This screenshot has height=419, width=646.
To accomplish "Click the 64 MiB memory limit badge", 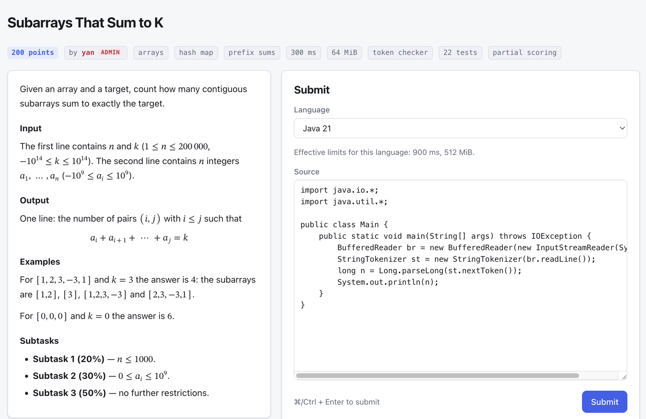I will 344,53.
